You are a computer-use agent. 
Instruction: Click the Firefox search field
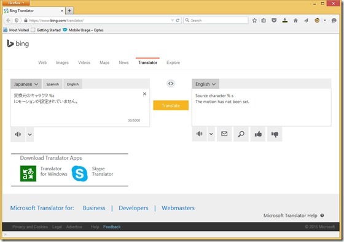(x=216, y=20)
